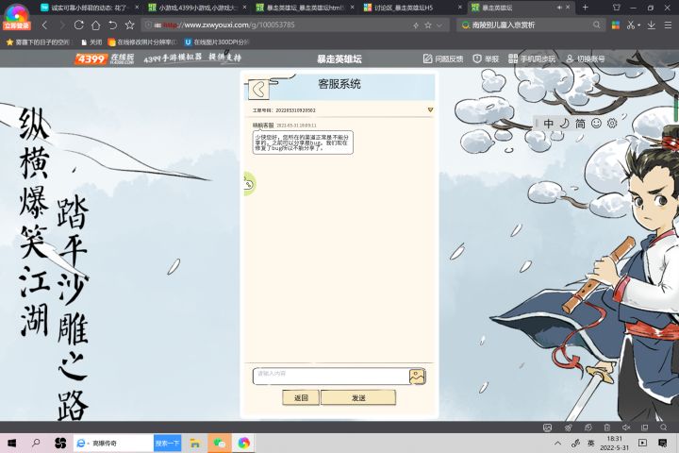The height and width of the screenshot is (453, 679).
Task: Open Windows Start menu
Action: [x=11, y=443]
